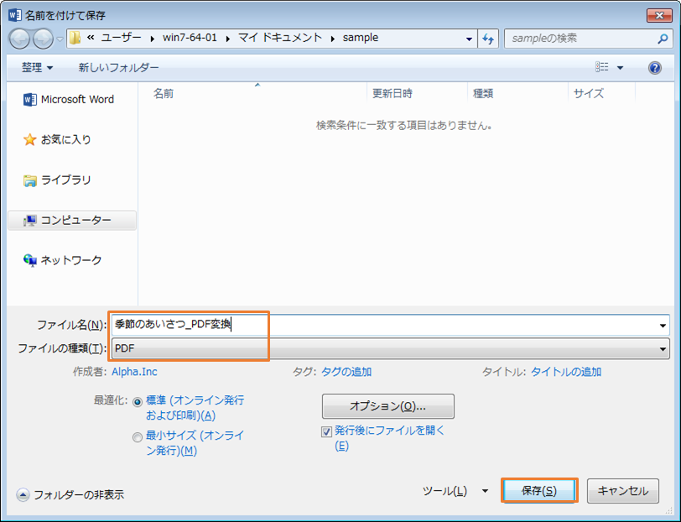Image resolution: width=681 pixels, height=522 pixels.
Task: Select Microsoft Word in navigation pane
Action: click(x=69, y=100)
